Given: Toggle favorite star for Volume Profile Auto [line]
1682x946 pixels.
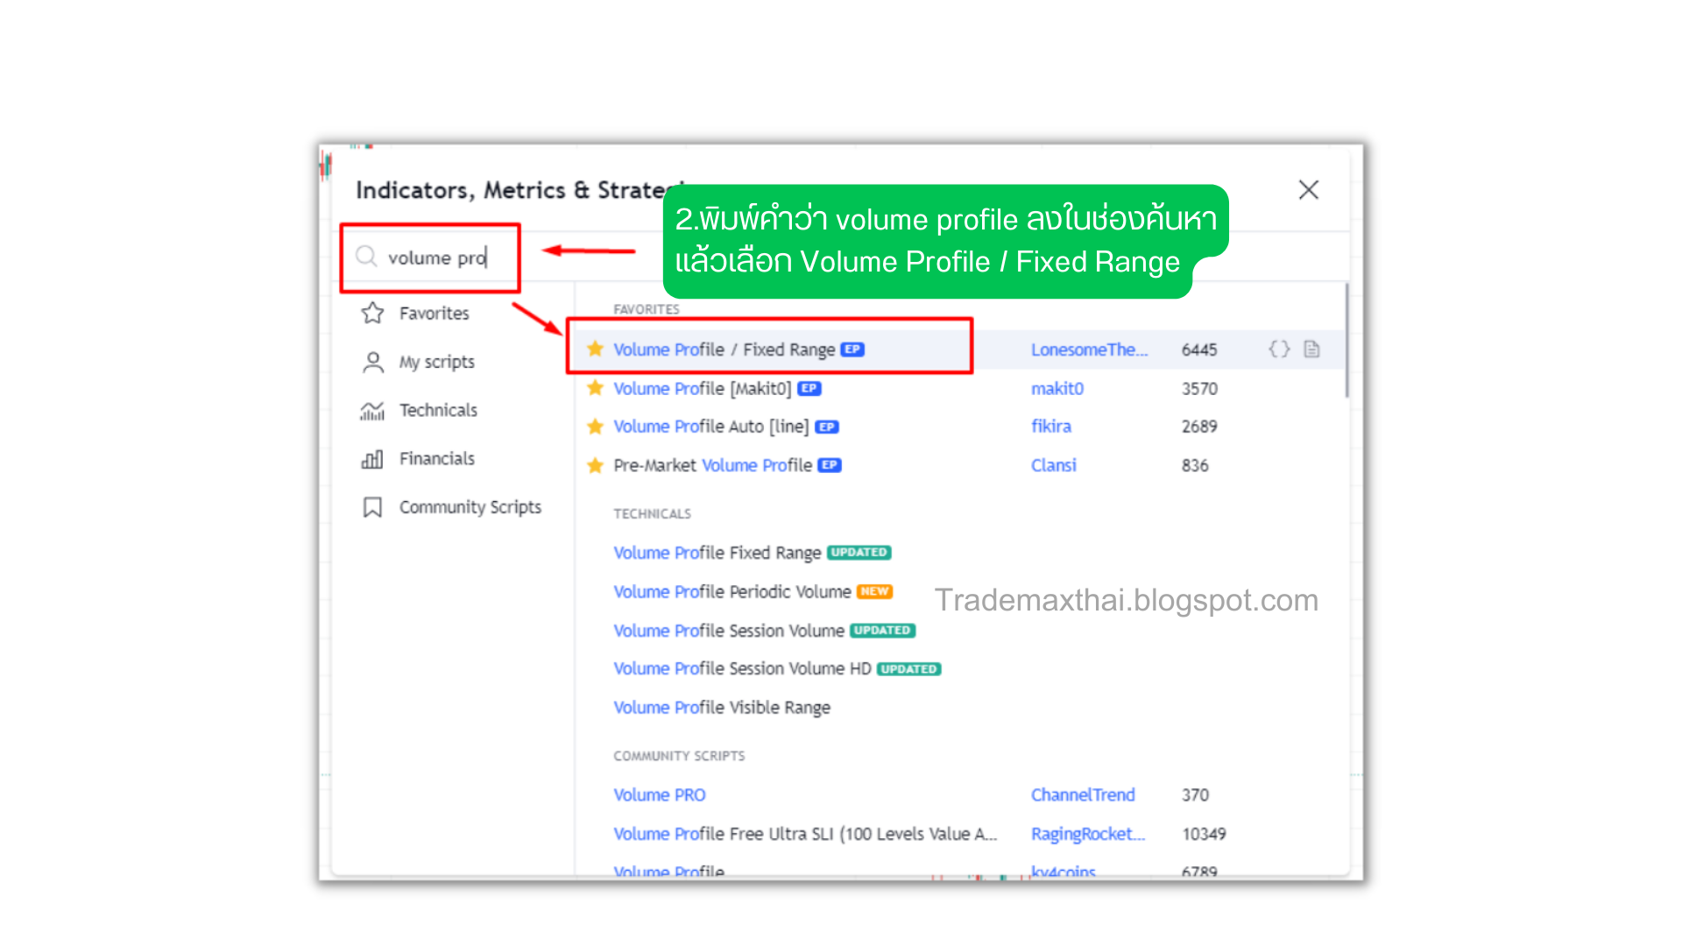Looking at the screenshot, I should pos(596,427).
